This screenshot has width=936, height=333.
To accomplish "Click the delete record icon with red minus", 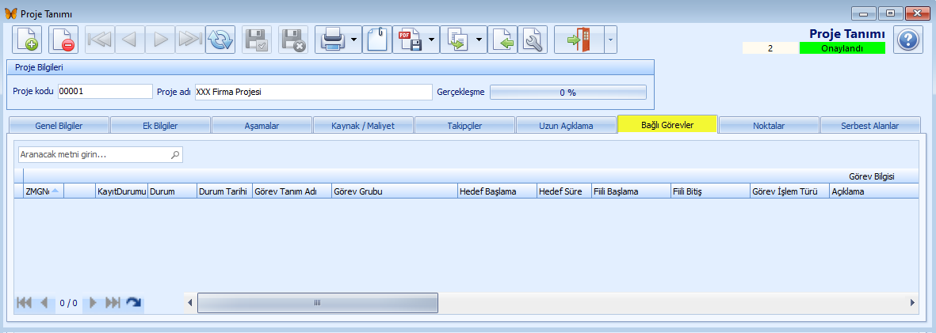I will pos(63,40).
